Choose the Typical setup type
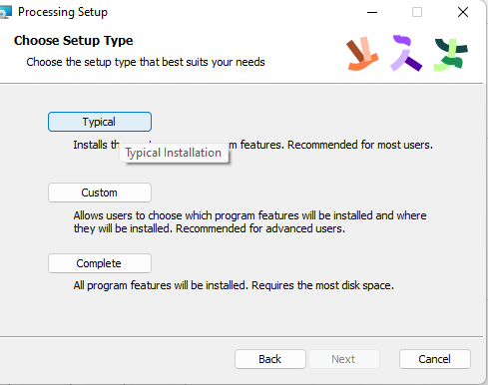 point(100,122)
